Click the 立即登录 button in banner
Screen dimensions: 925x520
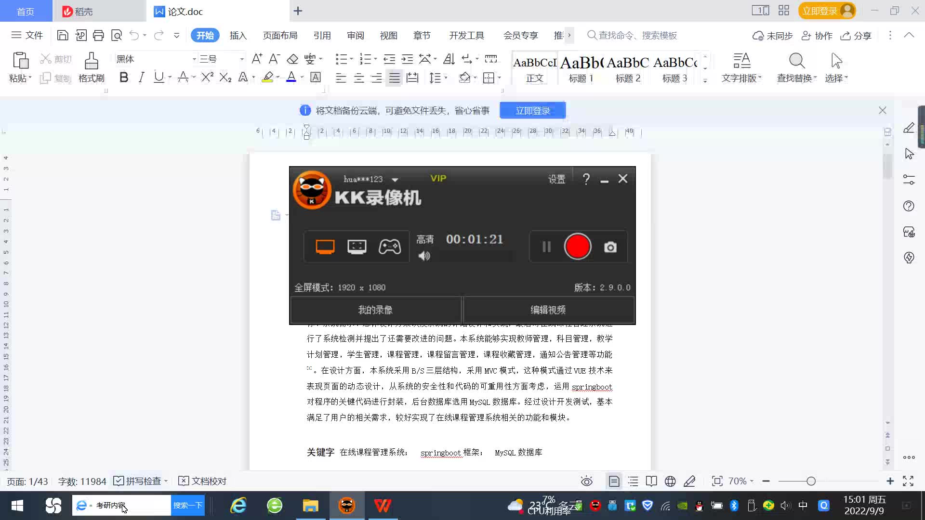[532, 111]
